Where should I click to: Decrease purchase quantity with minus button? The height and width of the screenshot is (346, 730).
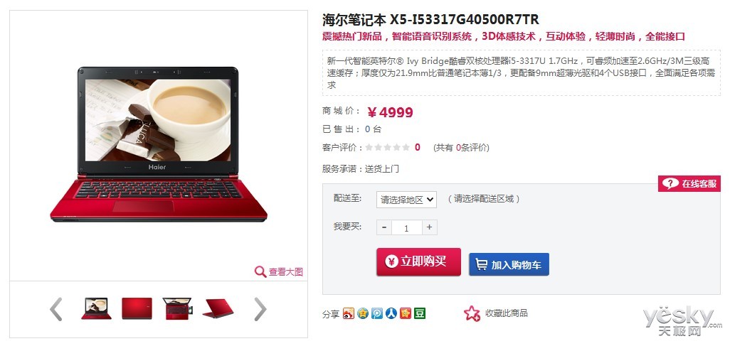(384, 227)
